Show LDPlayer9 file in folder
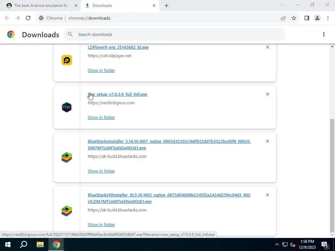Viewport: 335px width, 251px height. point(101,71)
